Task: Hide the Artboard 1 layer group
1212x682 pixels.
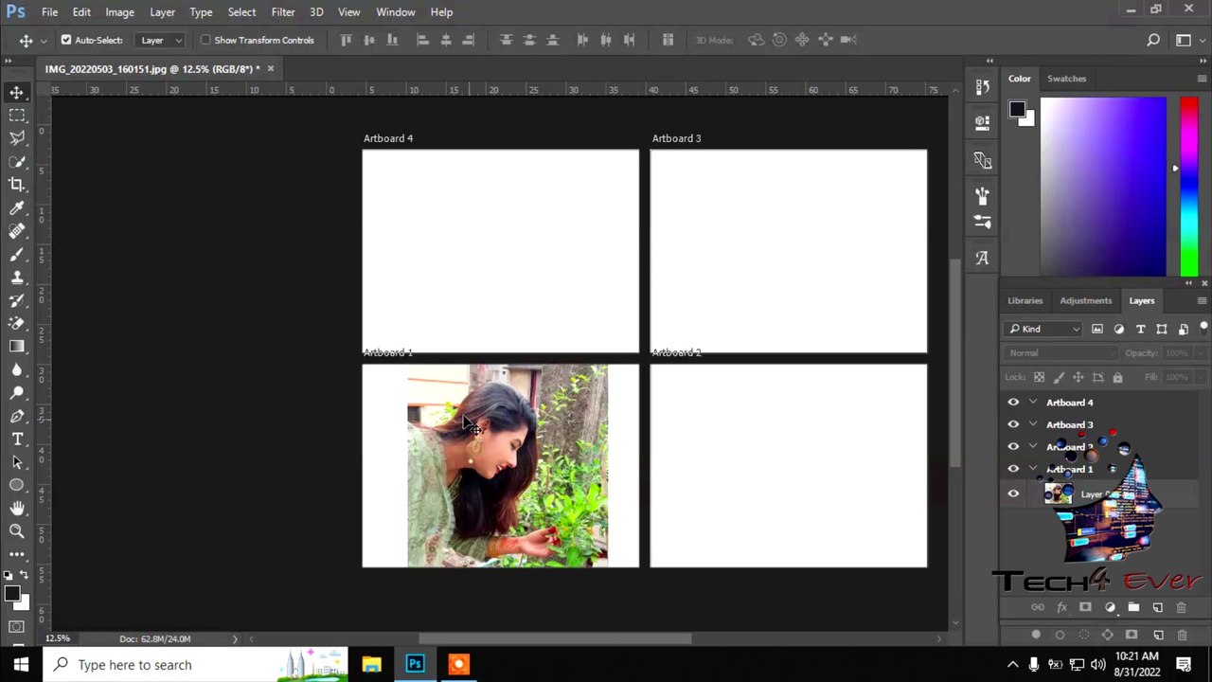Action: point(1013,469)
